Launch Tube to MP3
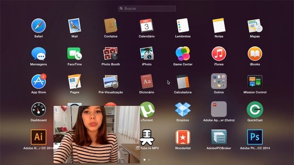This screenshot has width=294, height=165. point(147,137)
